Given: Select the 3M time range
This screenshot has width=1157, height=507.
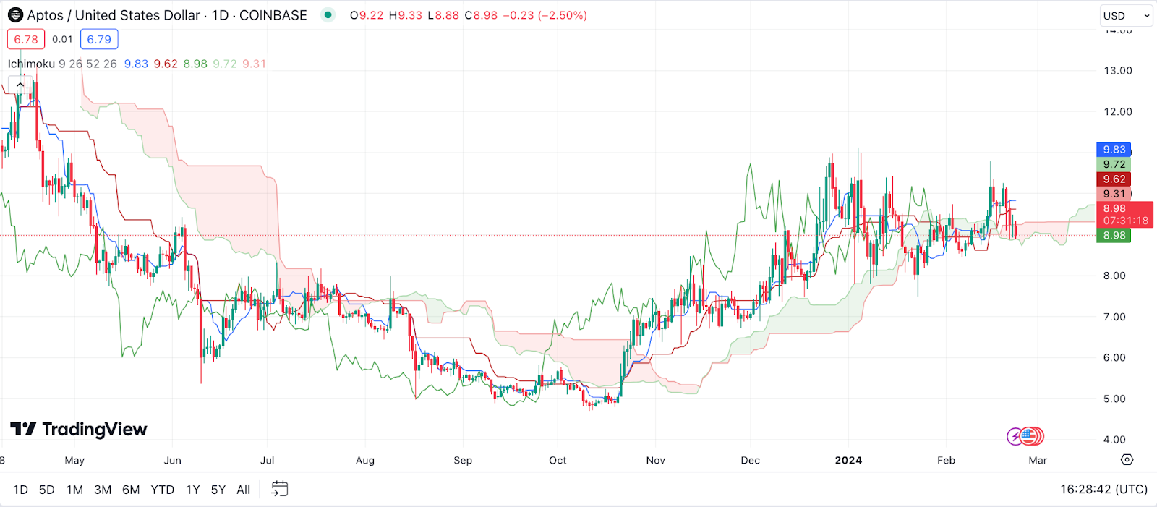Looking at the screenshot, I should click(x=103, y=490).
